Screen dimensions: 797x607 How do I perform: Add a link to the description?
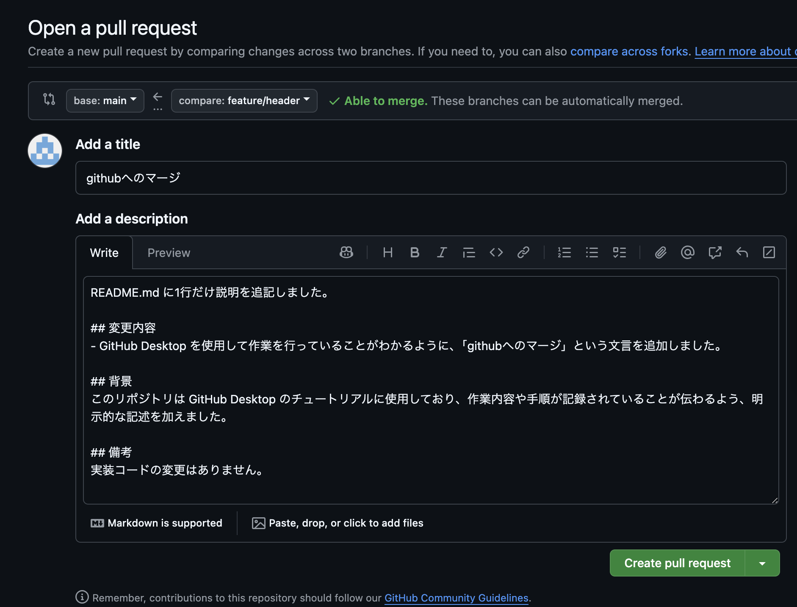523,253
